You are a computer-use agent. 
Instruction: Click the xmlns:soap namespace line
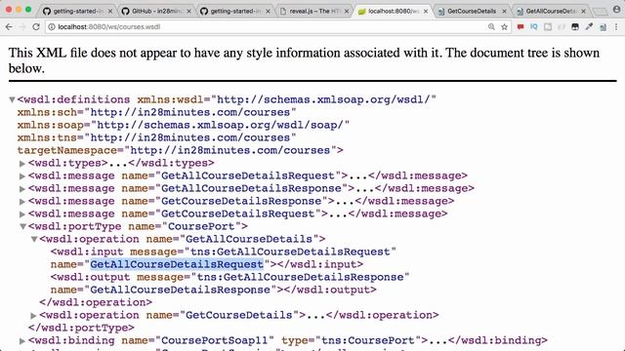pos(184,125)
